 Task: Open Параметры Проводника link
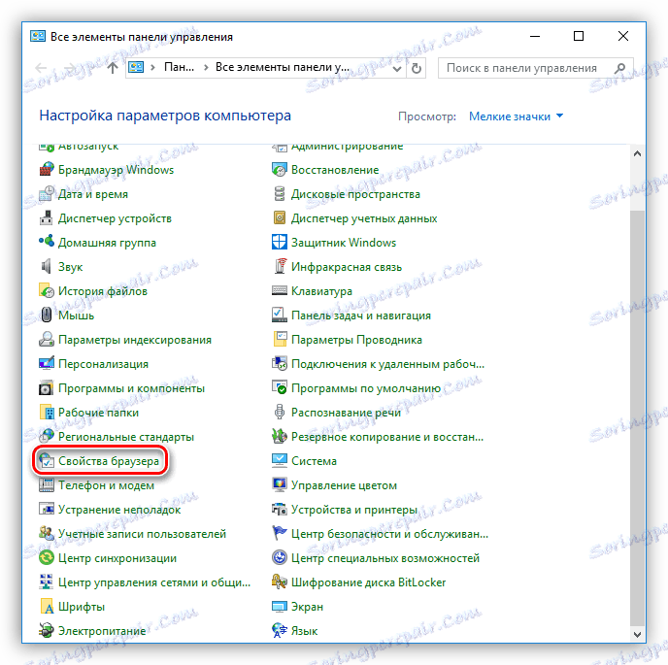point(356,340)
